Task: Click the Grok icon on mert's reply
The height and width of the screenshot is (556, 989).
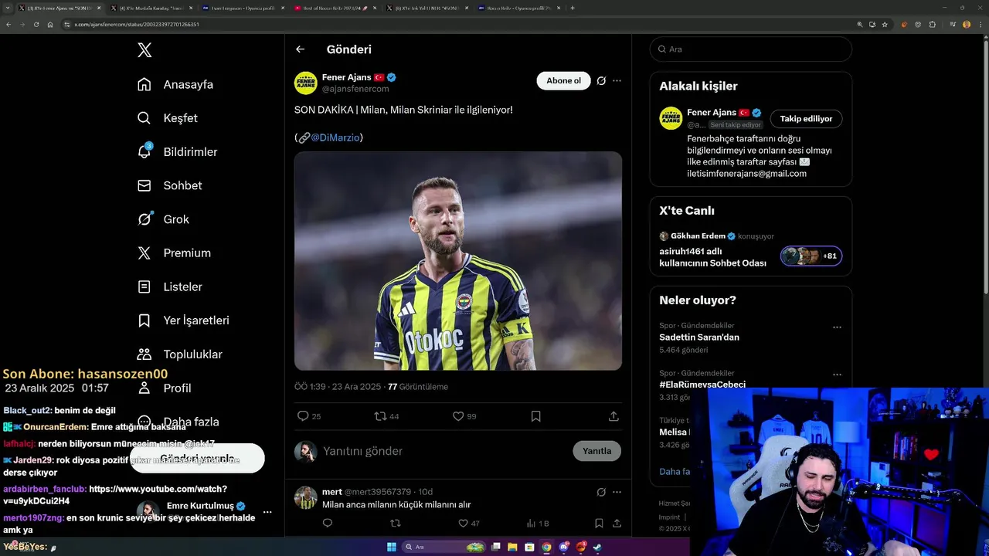Action: click(601, 492)
